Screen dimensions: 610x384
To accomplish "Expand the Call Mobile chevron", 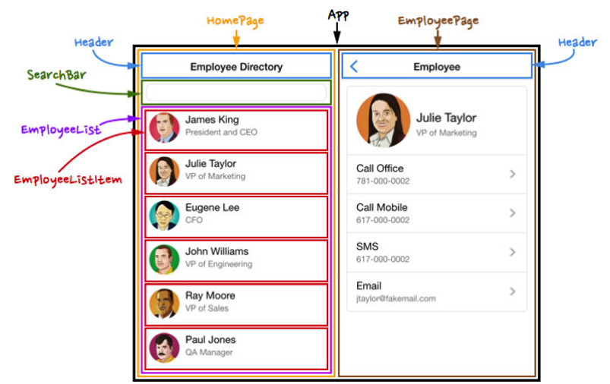I will coord(513,213).
